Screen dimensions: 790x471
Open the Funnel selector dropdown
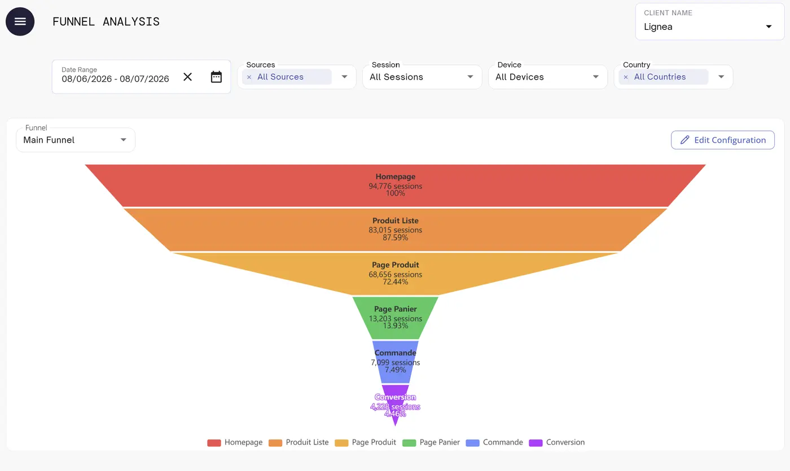76,140
